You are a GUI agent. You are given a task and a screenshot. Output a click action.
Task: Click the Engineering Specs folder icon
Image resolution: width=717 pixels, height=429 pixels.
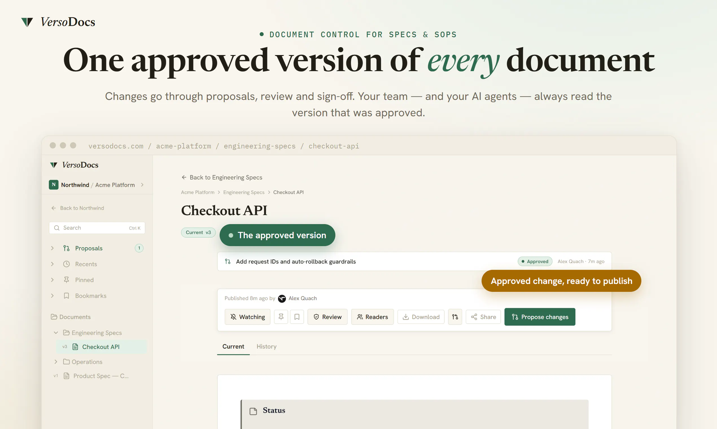pyautogui.click(x=66, y=332)
